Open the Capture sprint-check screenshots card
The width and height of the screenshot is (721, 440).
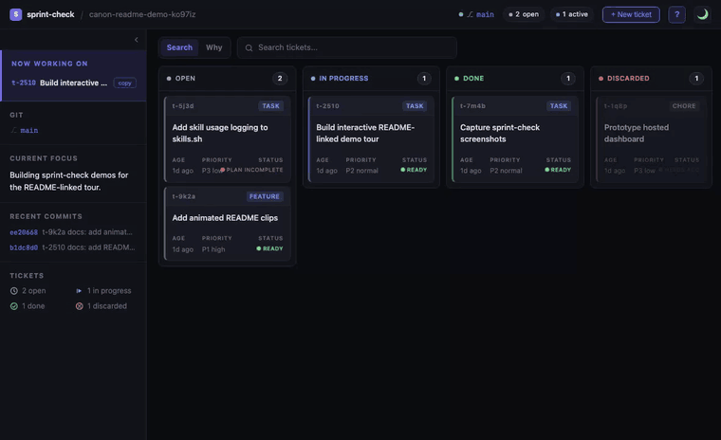coord(515,138)
